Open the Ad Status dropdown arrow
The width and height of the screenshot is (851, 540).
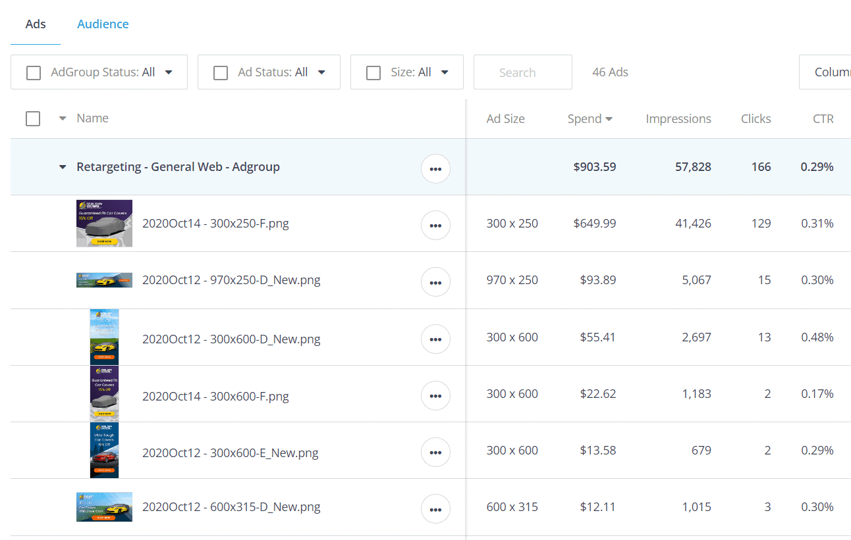point(321,72)
